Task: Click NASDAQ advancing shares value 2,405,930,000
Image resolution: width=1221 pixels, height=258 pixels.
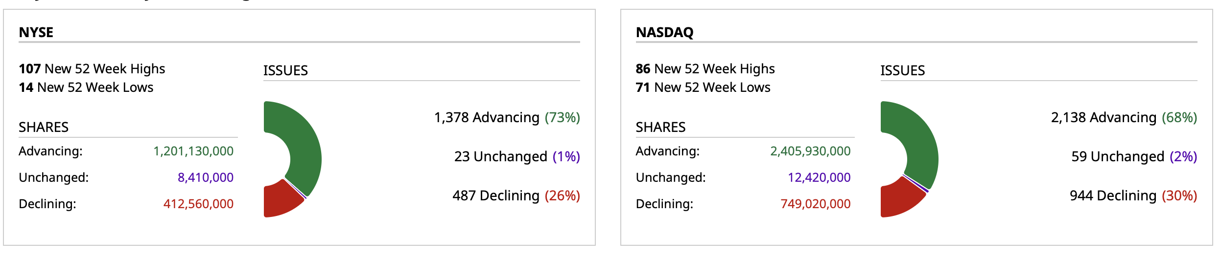Action: click(x=810, y=151)
